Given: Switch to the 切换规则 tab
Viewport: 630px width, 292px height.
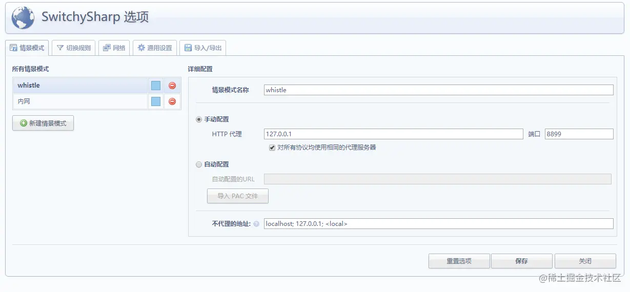Looking at the screenshot, I should (x=74, y=48).
